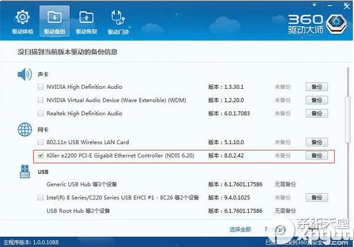Click the 选择全部 link
Viewport: 354px width, 247px height.
click(x=240, y=229)
